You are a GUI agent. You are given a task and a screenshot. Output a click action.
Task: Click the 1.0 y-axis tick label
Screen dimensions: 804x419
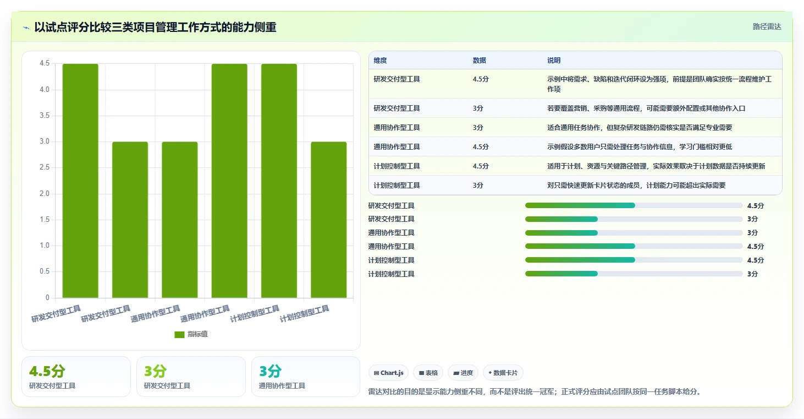[x=45, y=246]
